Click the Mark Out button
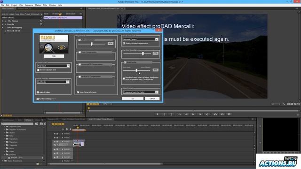This screenshot has height=169, width=301. [172, 114]
